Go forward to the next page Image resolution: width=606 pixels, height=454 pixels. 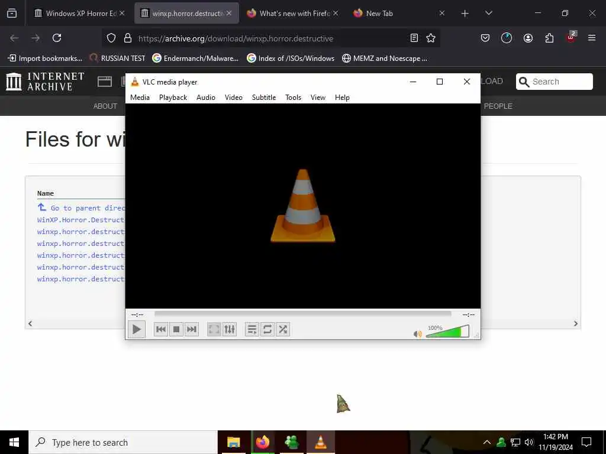[x=36, y=38]
